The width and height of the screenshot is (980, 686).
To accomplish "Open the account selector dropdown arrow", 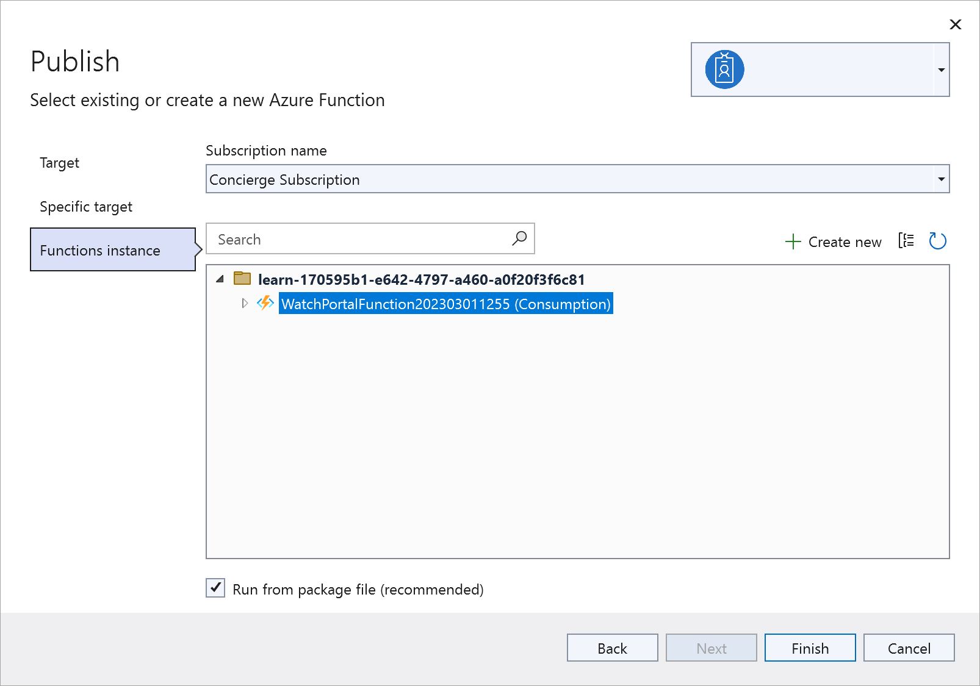I will click(x=941, y=70).
